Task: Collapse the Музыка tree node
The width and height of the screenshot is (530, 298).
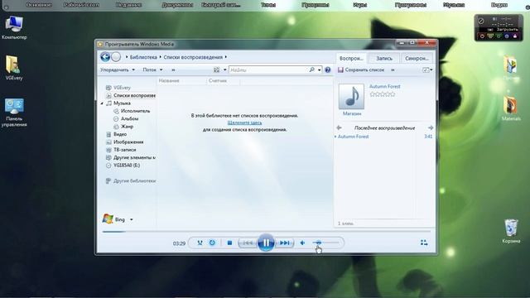Action: 102,103
